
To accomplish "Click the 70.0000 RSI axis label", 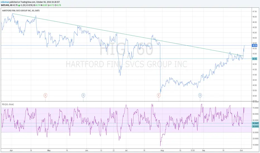I will click(x=255, y=108).
